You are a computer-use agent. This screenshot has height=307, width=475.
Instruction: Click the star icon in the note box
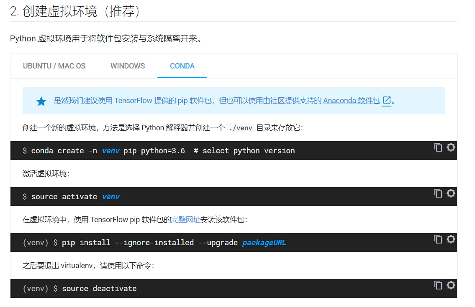[41, 101]
